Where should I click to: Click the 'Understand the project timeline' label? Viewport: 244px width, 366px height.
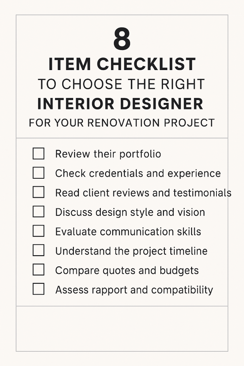pyautogui.click(x=131, y=251)
